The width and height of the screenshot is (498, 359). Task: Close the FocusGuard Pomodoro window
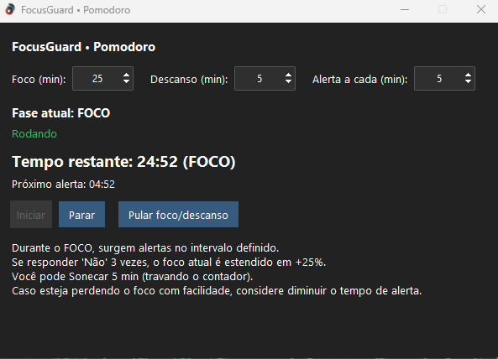coord(481,10)
